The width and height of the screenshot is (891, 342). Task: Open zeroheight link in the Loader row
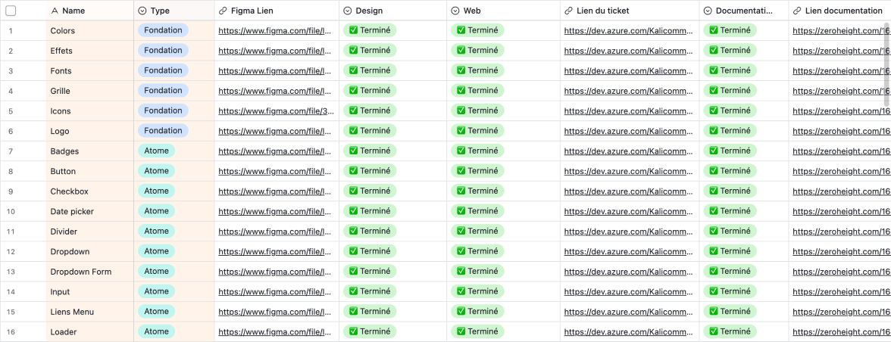tap(840, 332)
